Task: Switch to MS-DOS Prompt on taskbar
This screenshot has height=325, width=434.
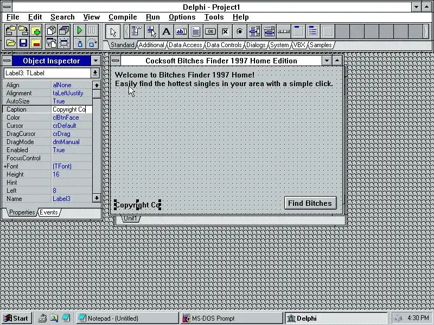Action: (232, 318)
